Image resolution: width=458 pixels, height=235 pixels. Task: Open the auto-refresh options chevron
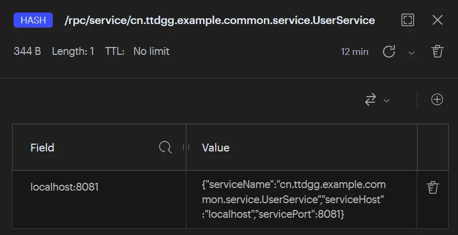click(x=411, y=52)
